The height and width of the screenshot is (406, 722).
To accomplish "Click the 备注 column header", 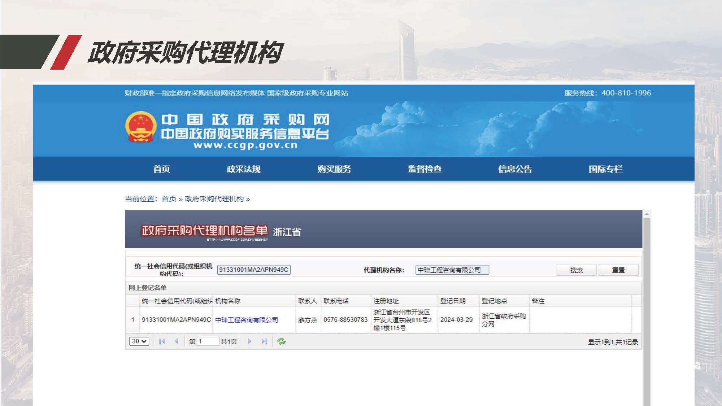I will coord(580,301).
